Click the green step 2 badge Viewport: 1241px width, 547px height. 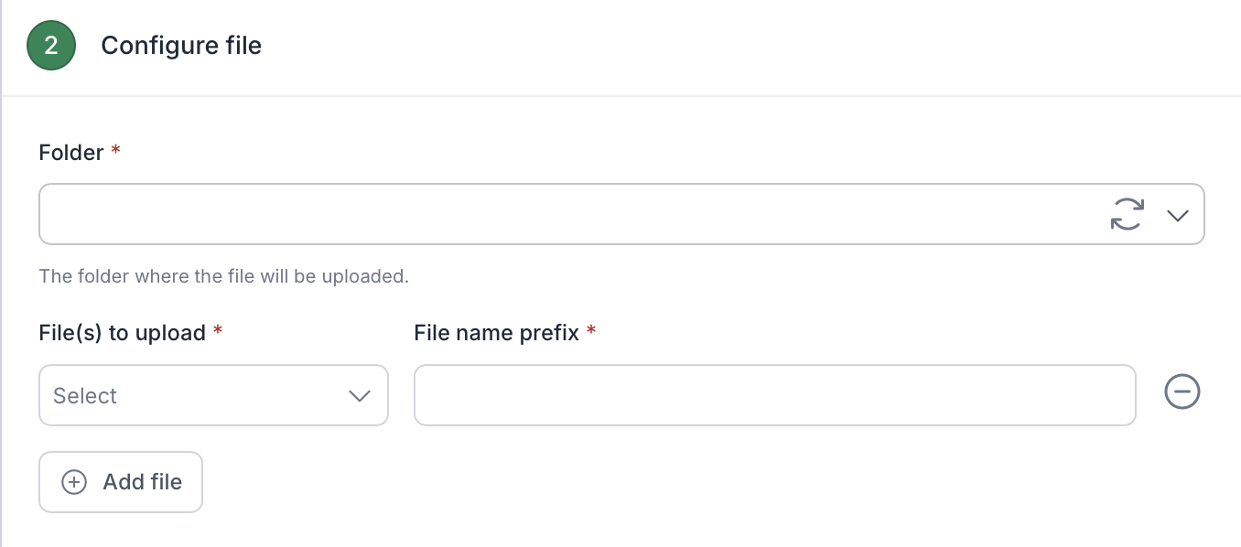click(x=51, y=46)
